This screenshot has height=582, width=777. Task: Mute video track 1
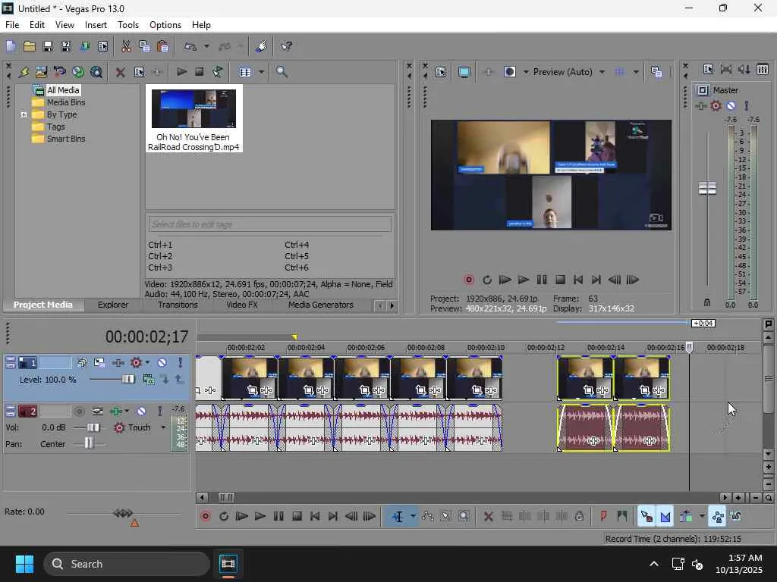[162, 363]
